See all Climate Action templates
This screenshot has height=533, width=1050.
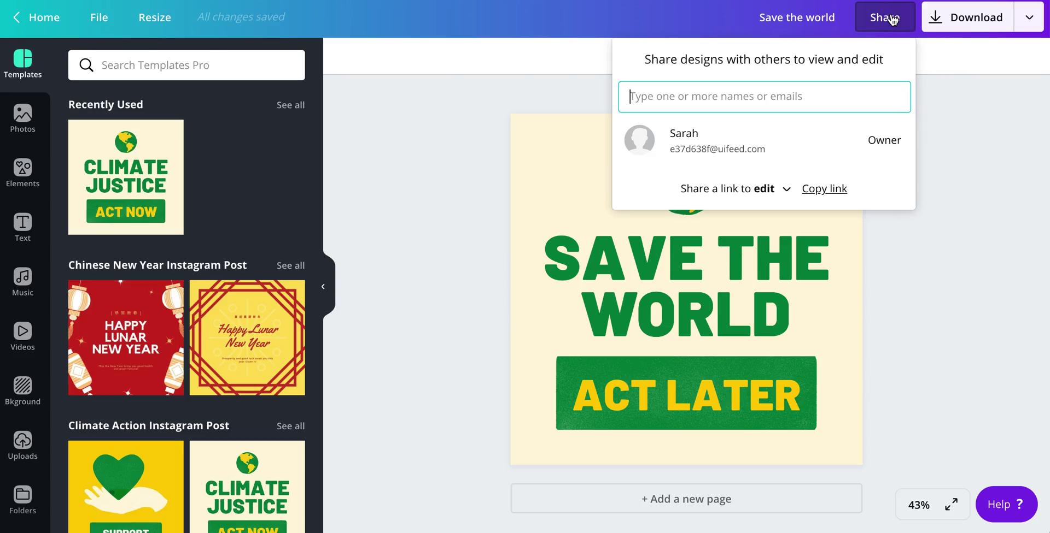click(290, 426)
